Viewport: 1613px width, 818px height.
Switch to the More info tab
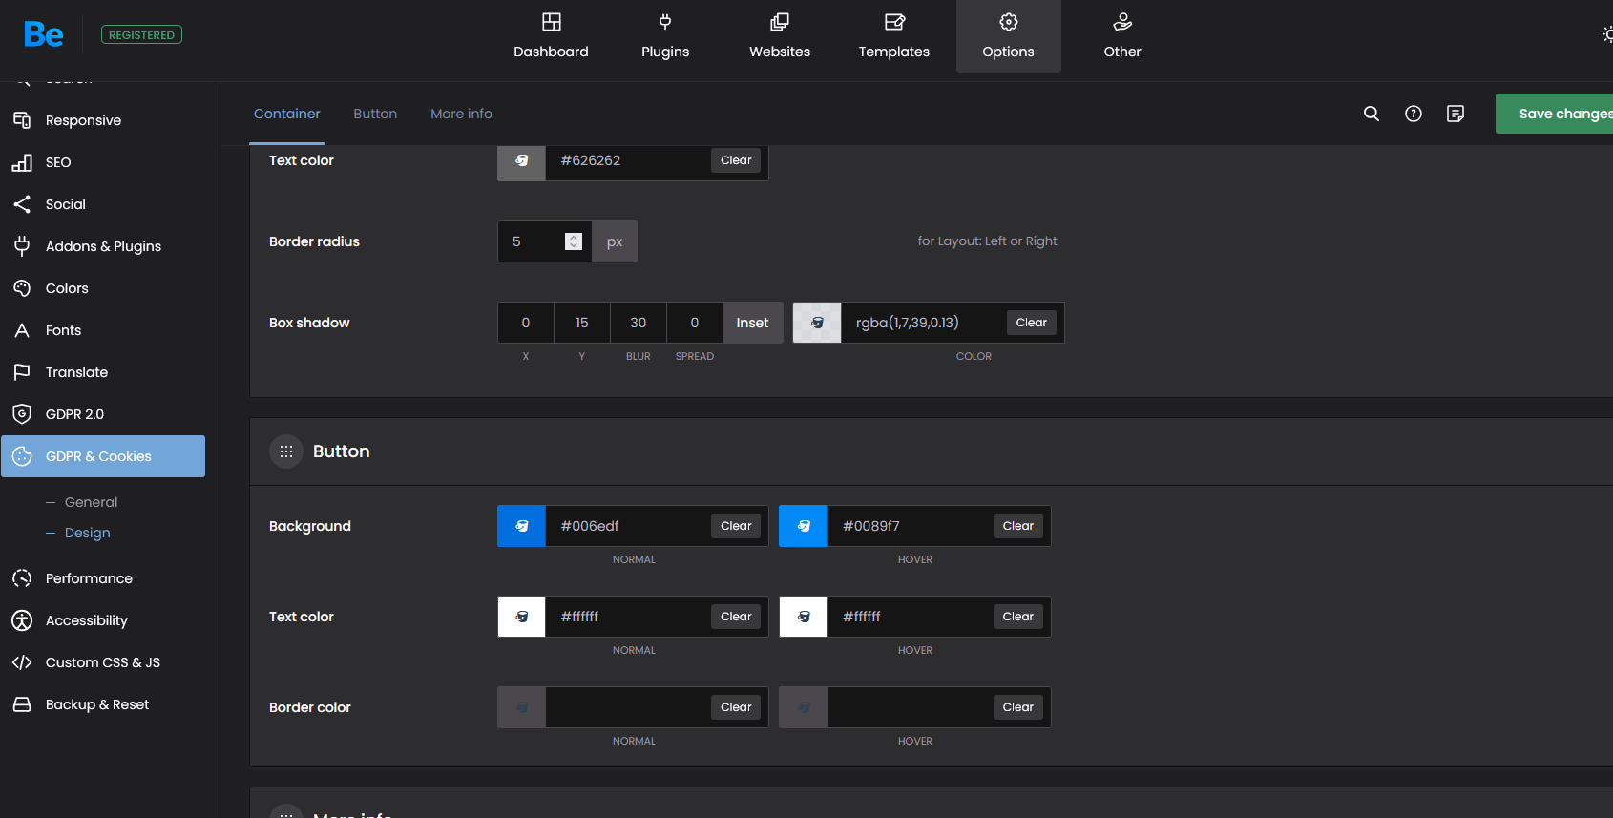pos(461,114)
